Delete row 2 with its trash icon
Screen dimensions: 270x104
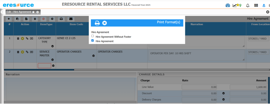point(18,52)
